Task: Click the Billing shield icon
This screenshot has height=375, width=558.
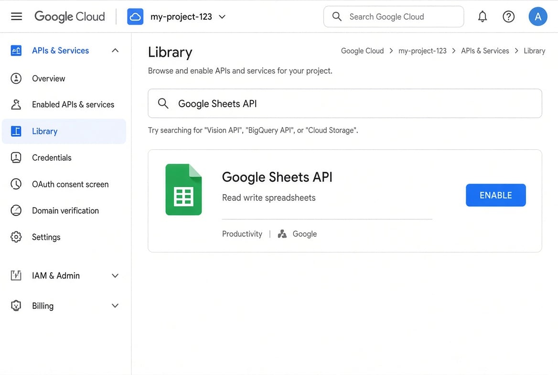Action: point(16,306)
